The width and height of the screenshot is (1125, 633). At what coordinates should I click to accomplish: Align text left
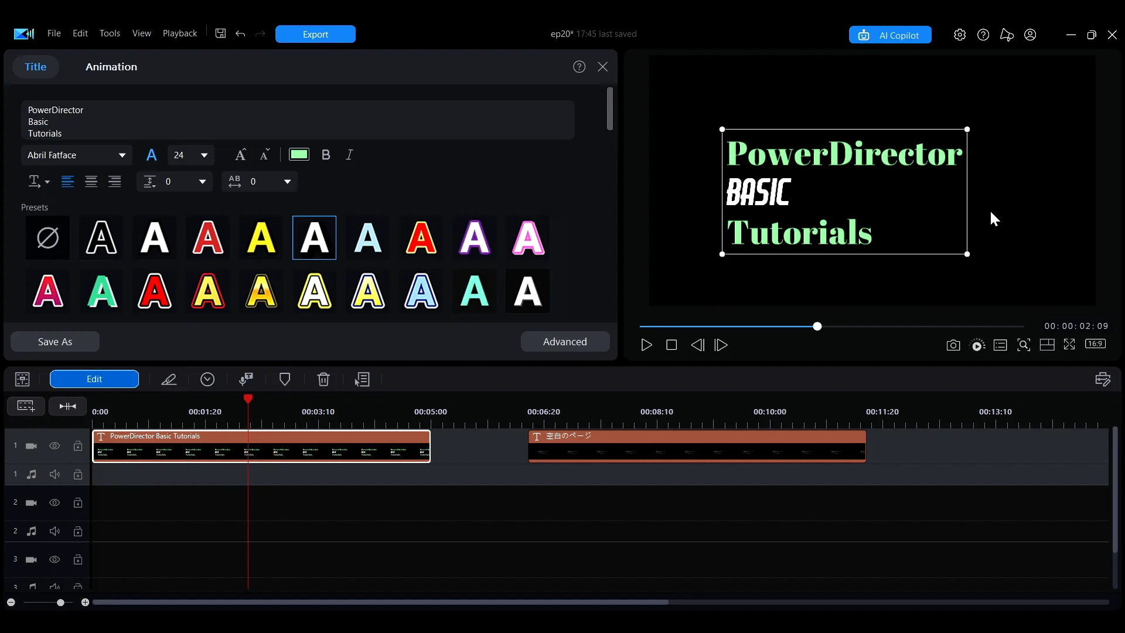[68, 182]
